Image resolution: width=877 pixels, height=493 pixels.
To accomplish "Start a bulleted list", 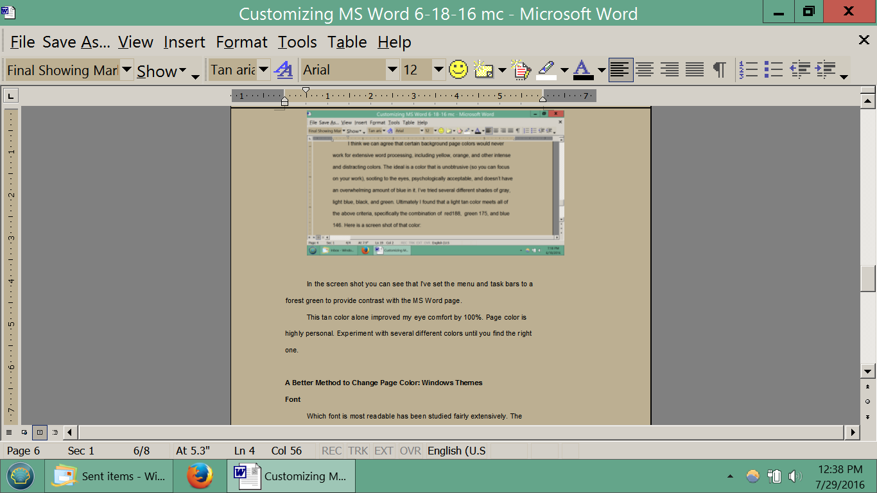I will pyautogui.click(x=774, y=69).
